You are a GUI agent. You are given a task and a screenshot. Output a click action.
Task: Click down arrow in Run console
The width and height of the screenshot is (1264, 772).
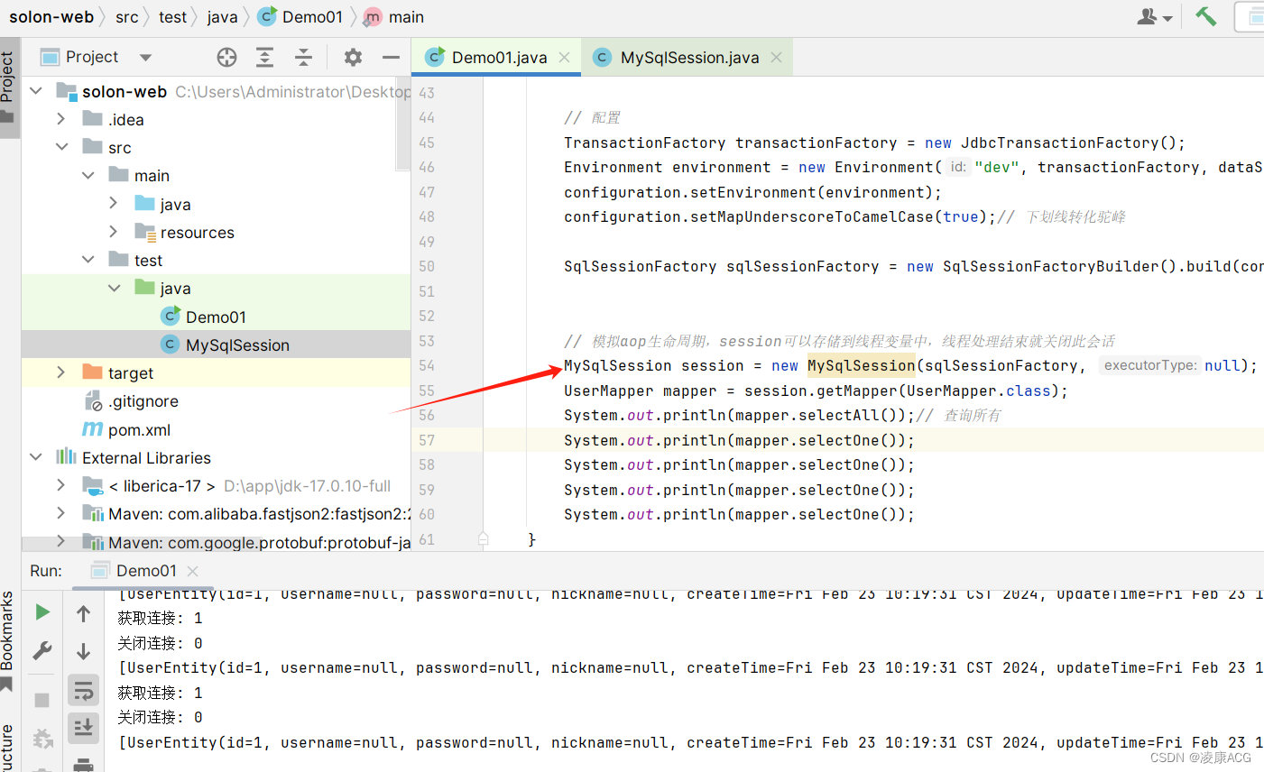click(83, 651)
